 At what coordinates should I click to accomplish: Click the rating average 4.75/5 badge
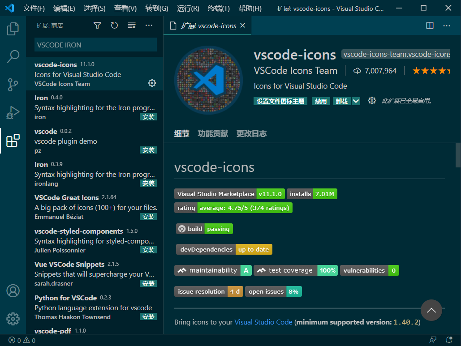pos(233,208)
